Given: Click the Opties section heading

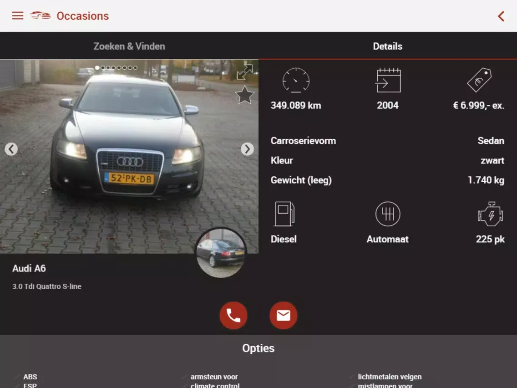Looking at the screenshot, I should click(258, 348).
